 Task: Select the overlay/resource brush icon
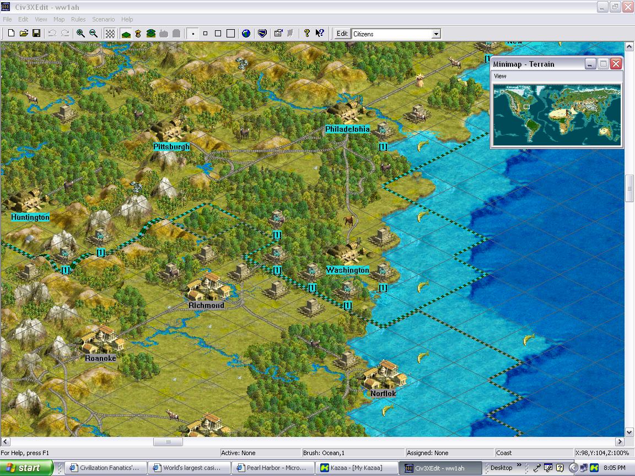(x=138, y=34)
